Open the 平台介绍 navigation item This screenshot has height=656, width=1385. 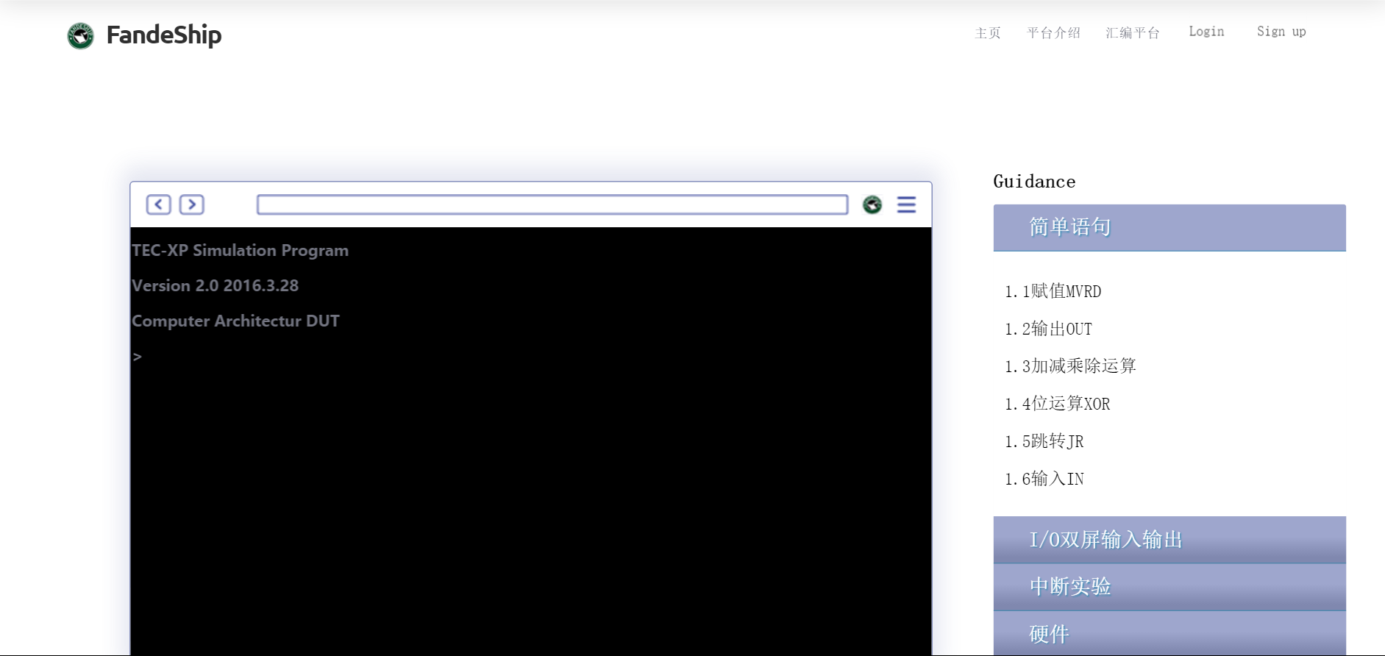pyautogui.click(x=1053, y=32)
